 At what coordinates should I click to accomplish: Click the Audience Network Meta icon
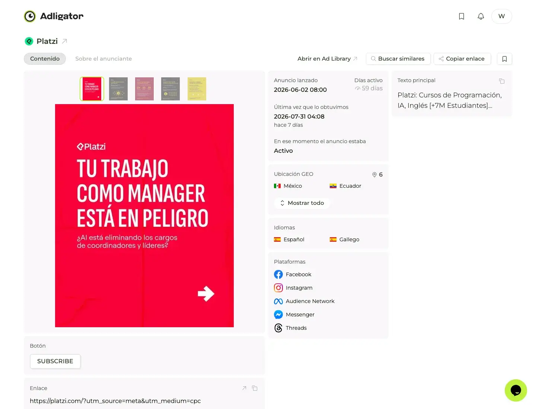click(x=278, y=301)
